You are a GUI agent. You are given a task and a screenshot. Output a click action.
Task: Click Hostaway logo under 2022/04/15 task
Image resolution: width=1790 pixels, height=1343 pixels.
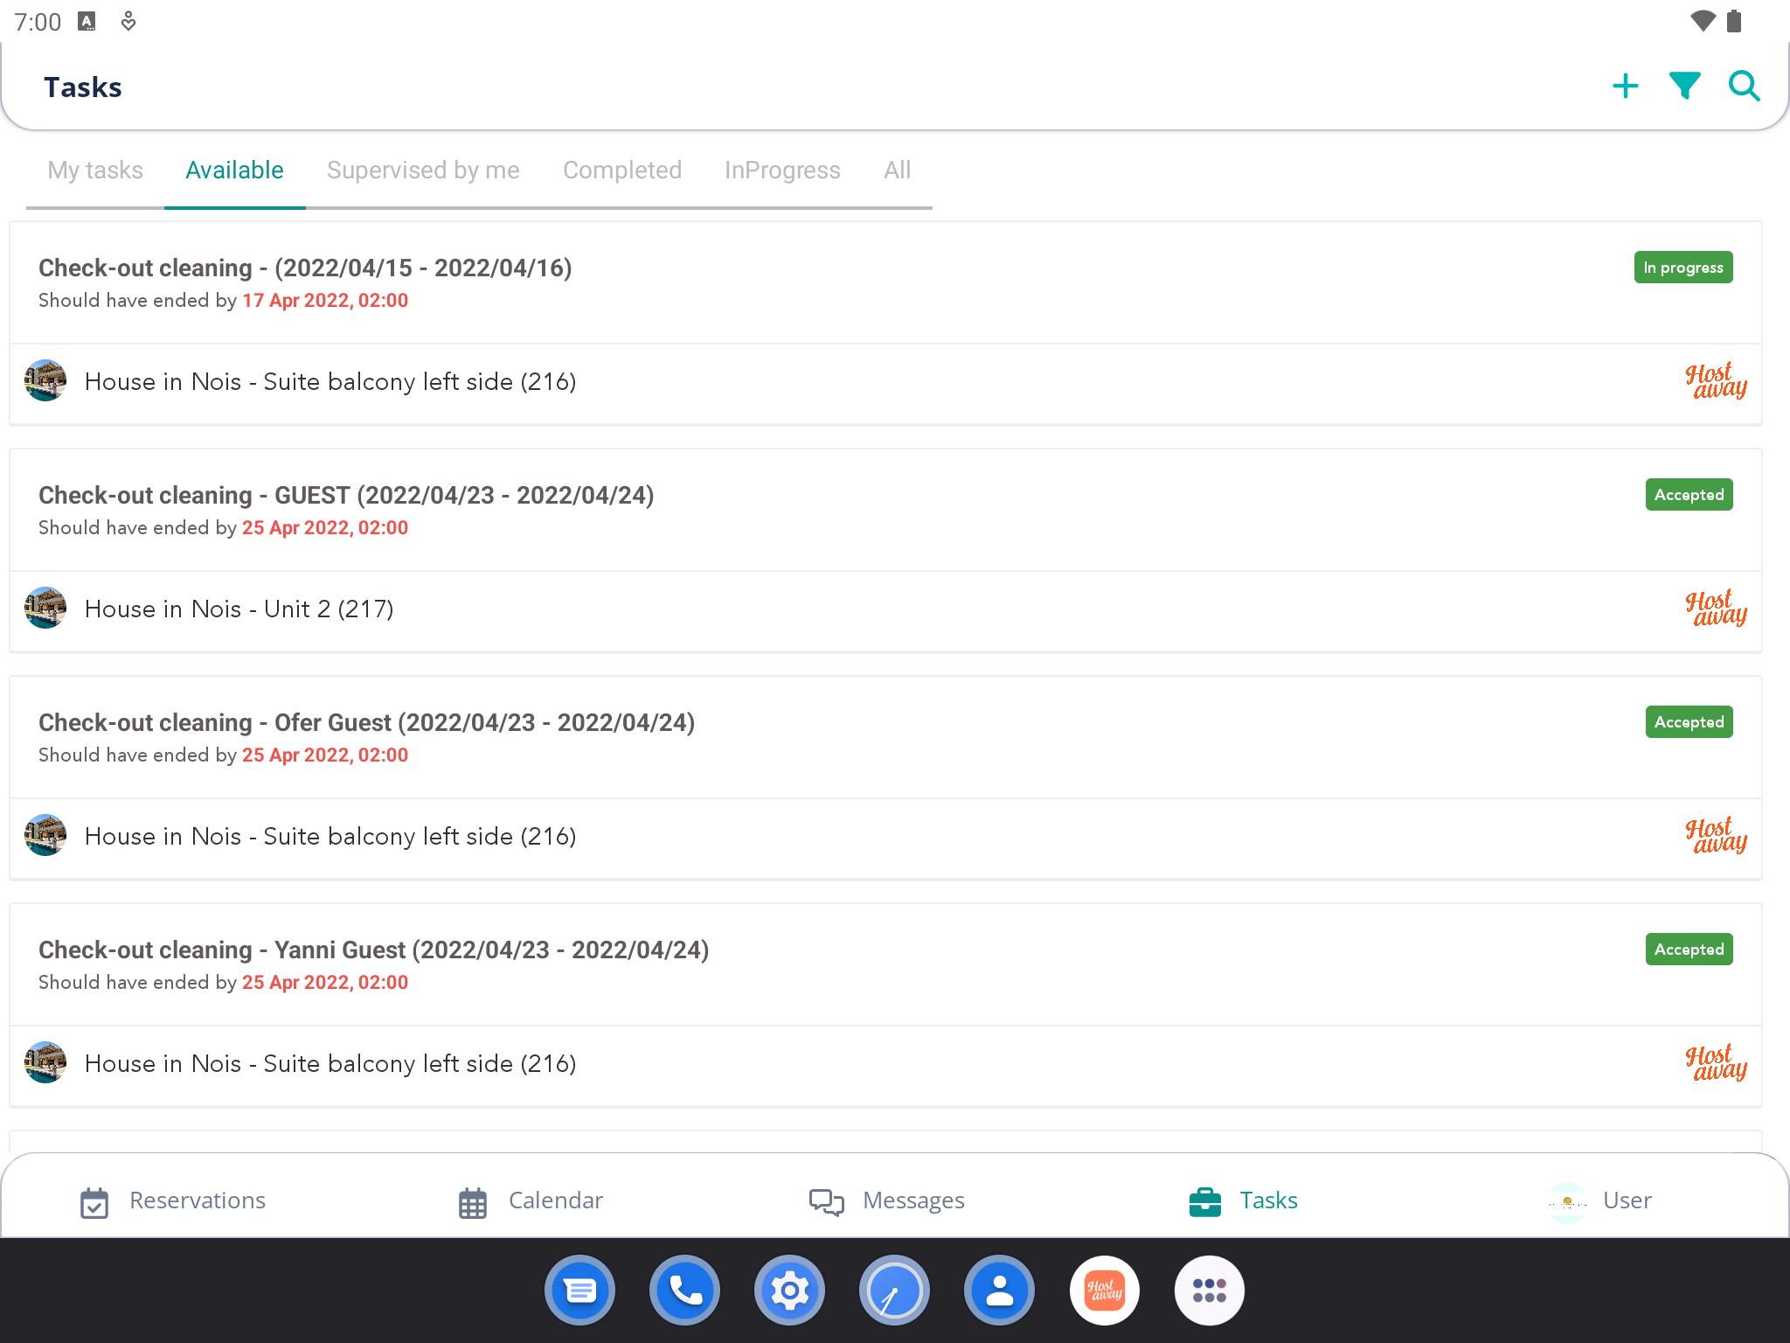tap(1715, 381)
